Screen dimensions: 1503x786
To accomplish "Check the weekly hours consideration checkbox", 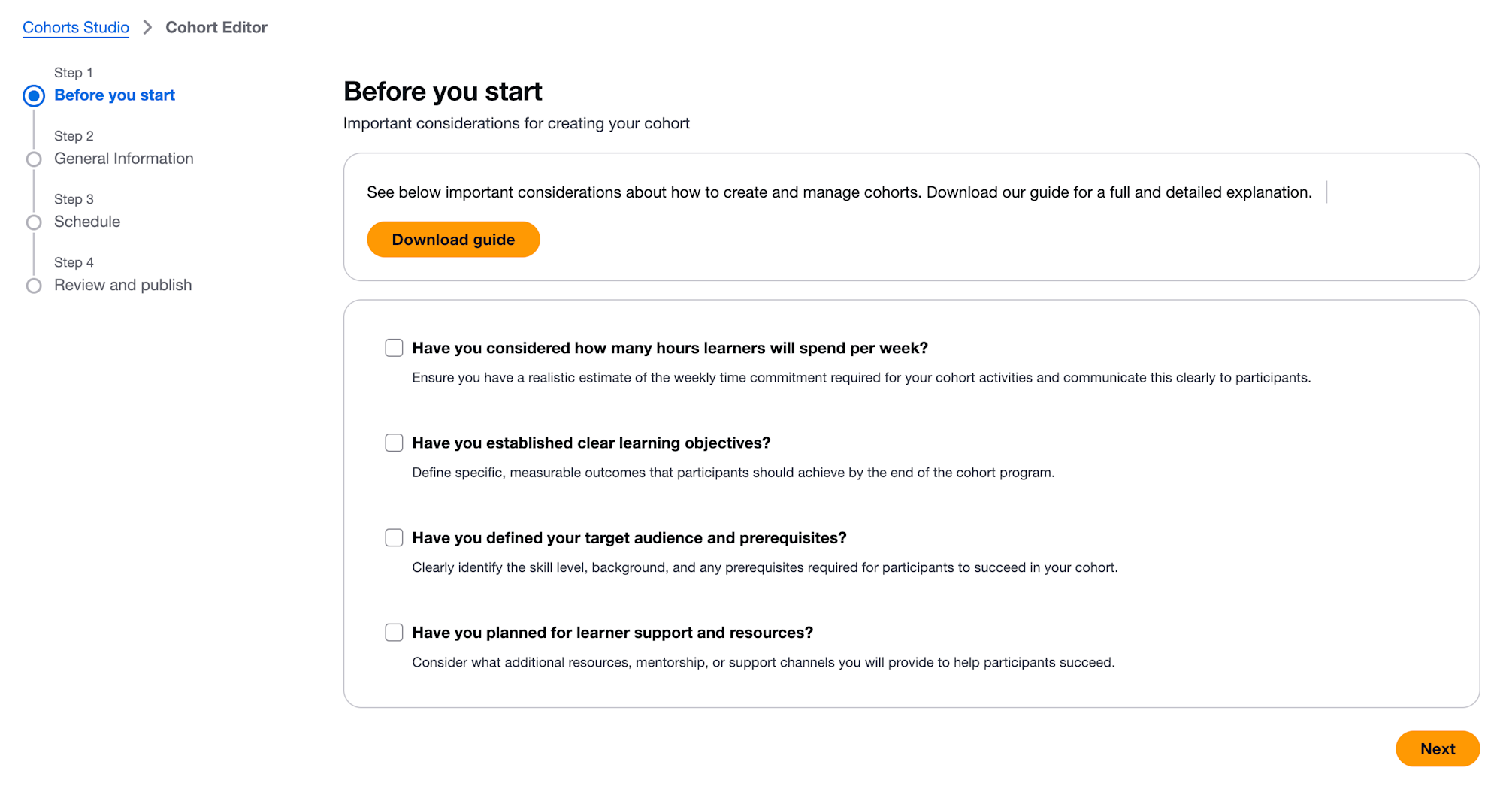I will coord(394,348).
